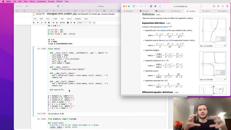Toggle sidebar icon in the Jupyter Safari window
231x130 pixels.
pyautogui.click(x=27, y=6)
